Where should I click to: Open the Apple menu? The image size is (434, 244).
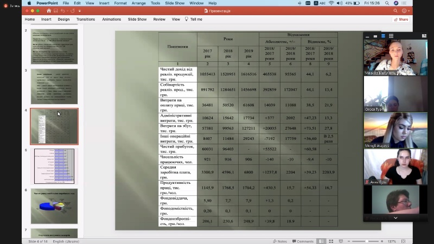pos(29,3)
